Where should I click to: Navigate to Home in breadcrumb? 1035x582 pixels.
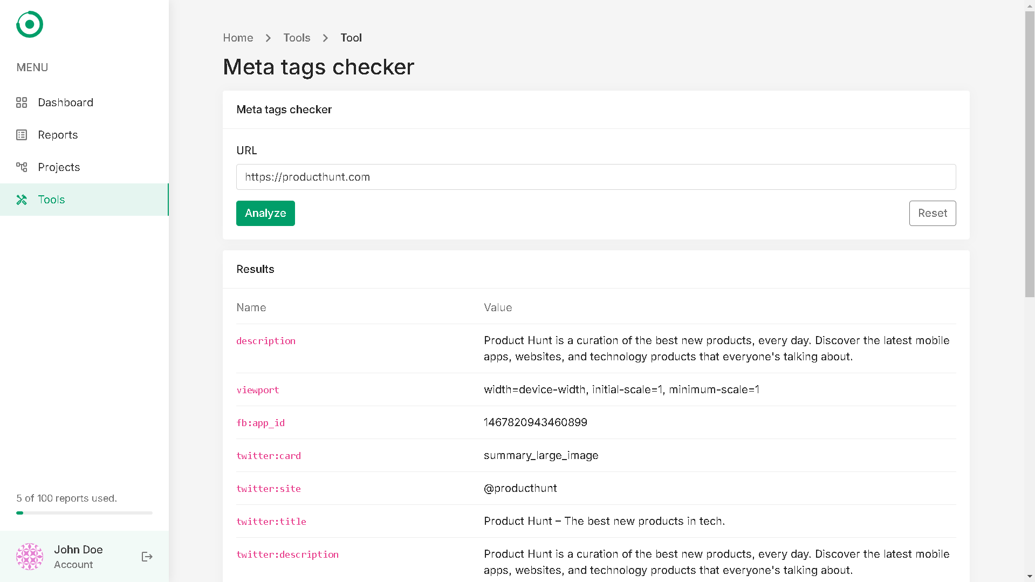click(x=238, y=38)
